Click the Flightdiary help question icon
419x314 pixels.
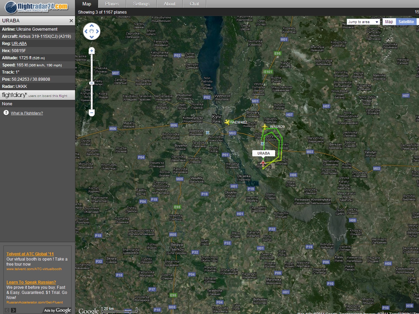click(6, 113)
